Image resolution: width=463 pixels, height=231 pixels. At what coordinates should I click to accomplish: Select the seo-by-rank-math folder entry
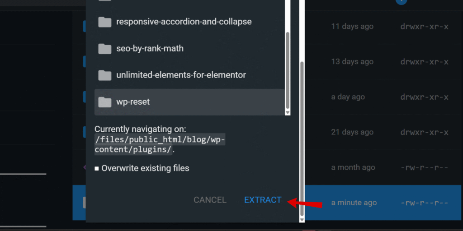click(189, 48)
